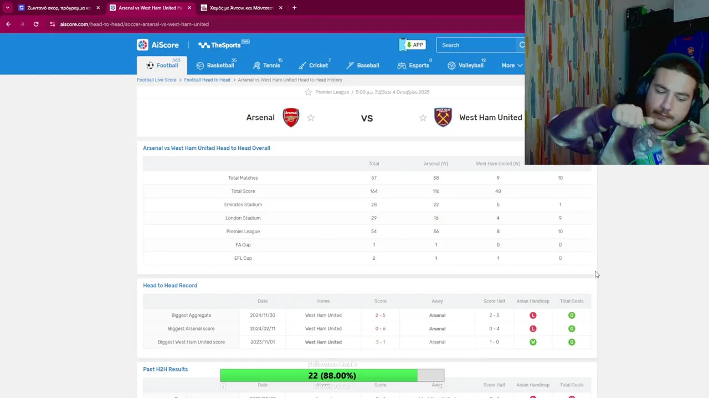Click the W handicap badge for 2023/11/01
Screen dimensions: 709x398
[x=533, y=342]
